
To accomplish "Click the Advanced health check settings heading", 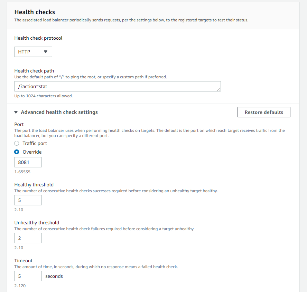I will (59, 112).
